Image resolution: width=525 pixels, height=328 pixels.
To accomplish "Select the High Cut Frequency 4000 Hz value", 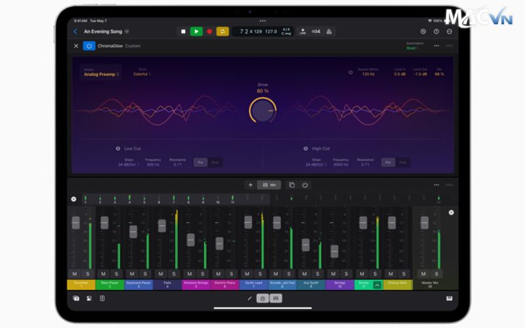I will click(x=341, y=165).
